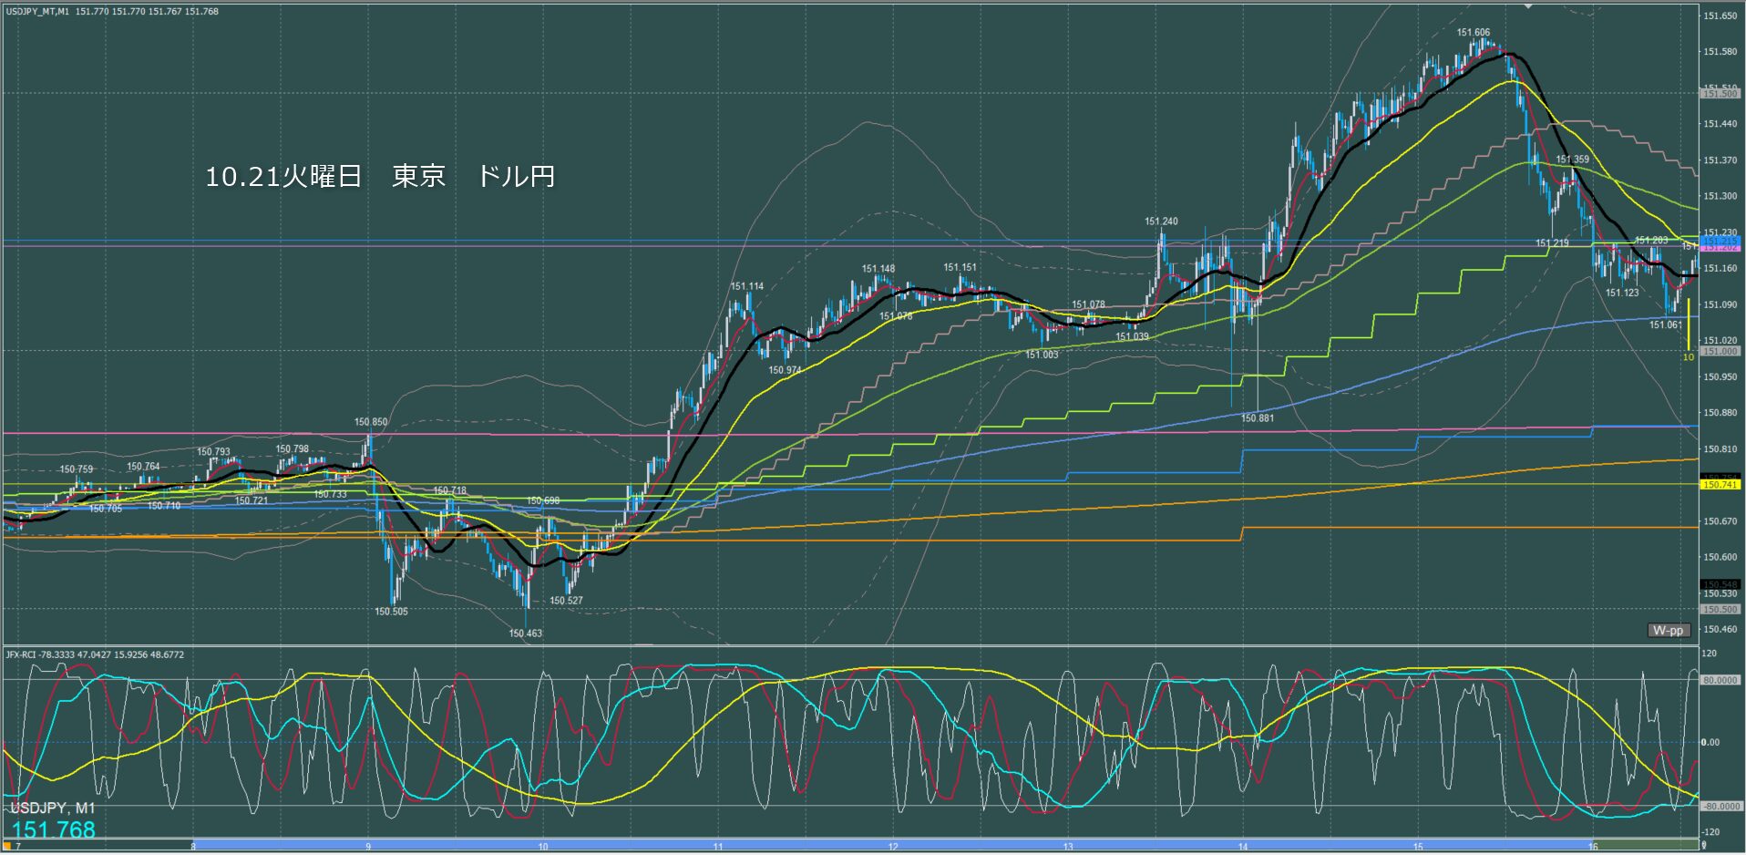Click the black 150.548 price tag
This screenshot has height=855, width=1746.
tap(1720, 584)
